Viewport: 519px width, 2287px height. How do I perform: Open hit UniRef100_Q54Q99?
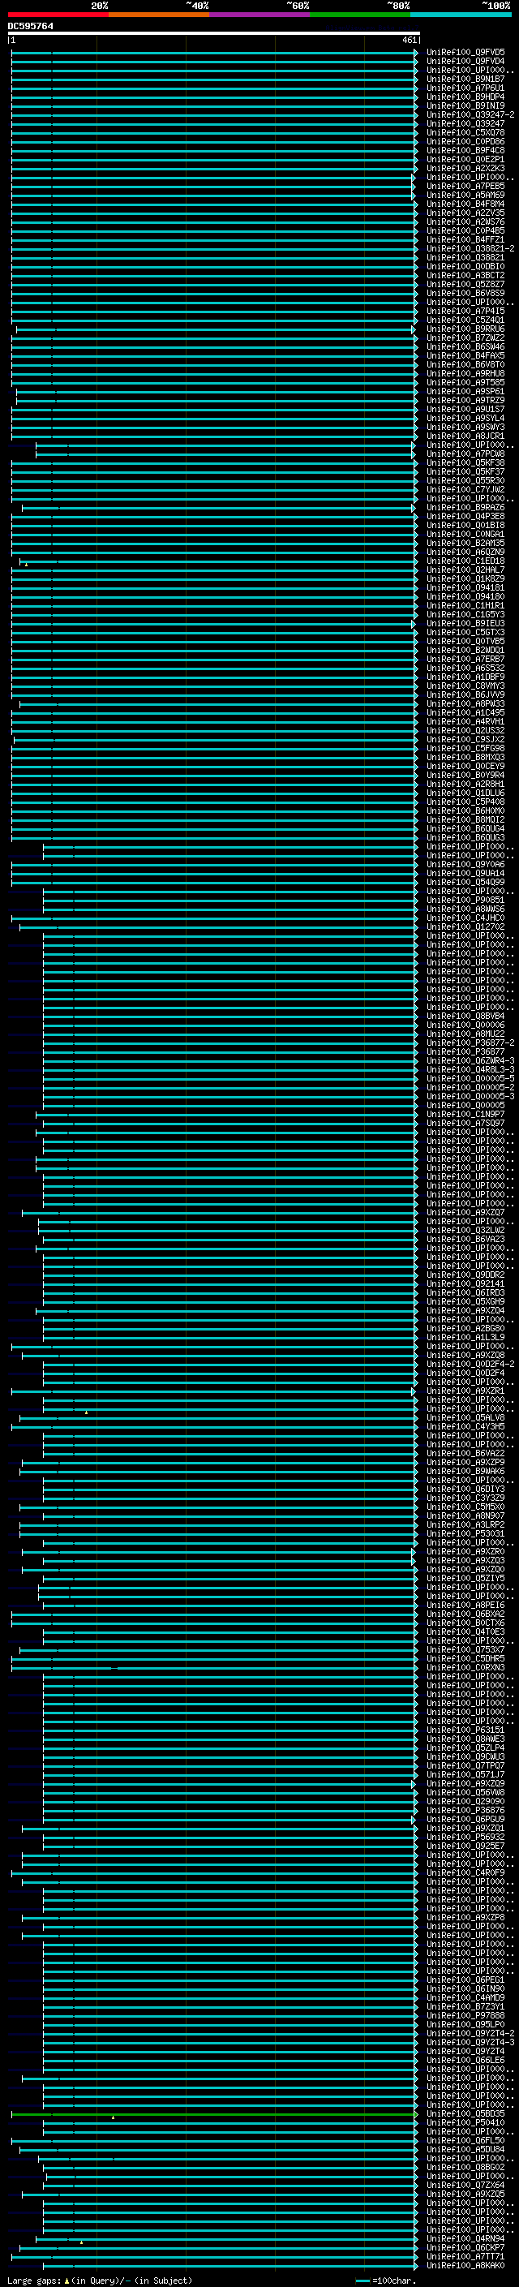tap(465, 883)
